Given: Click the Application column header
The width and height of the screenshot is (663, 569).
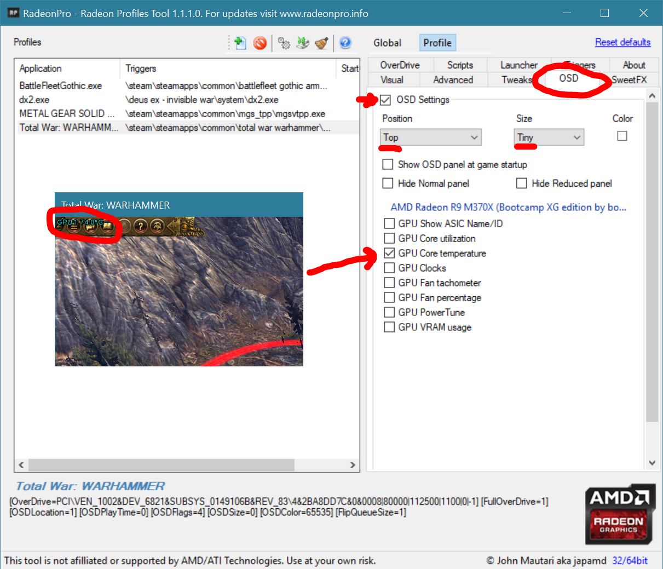Looking at the screenshot, I should [67, 68].
